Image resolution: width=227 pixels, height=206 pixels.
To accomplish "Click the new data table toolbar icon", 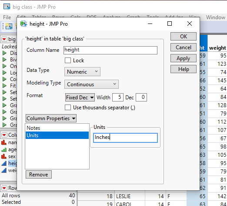I will tap(9, 27).
